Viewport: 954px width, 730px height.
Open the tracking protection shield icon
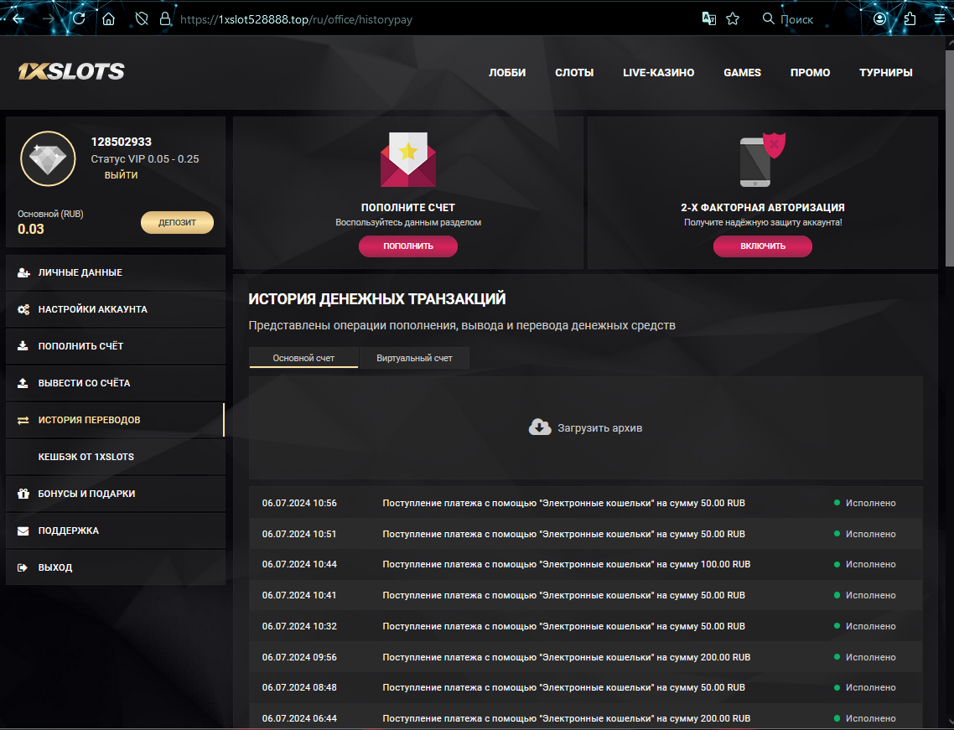click(142, 19)
